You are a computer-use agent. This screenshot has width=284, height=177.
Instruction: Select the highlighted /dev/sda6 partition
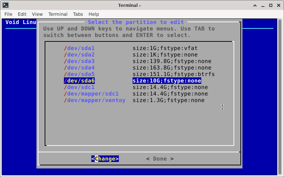coord(79,81)
